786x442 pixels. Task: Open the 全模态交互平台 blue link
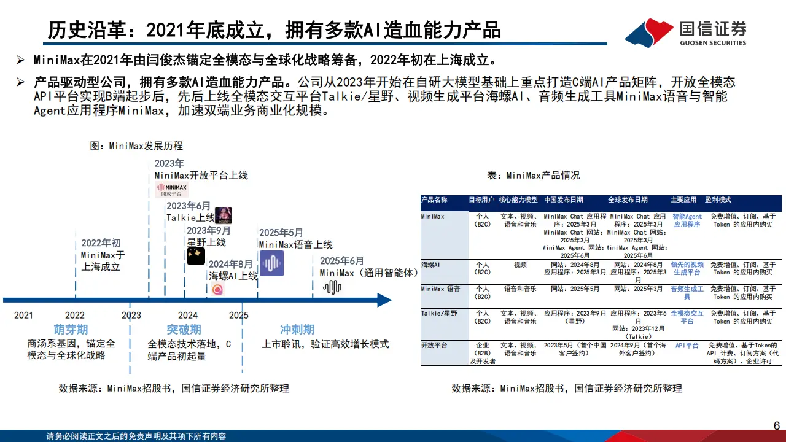[687, 317]
